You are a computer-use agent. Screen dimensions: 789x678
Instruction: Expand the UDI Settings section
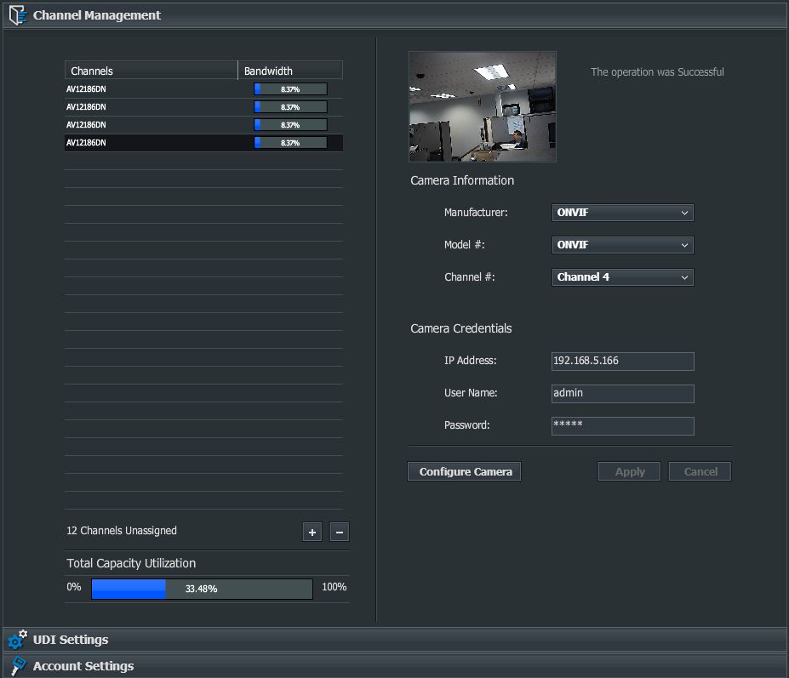71,640
